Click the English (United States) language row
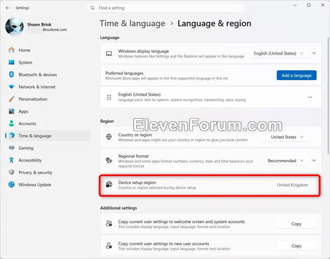The image size is (330, 259). click(211, 97)
